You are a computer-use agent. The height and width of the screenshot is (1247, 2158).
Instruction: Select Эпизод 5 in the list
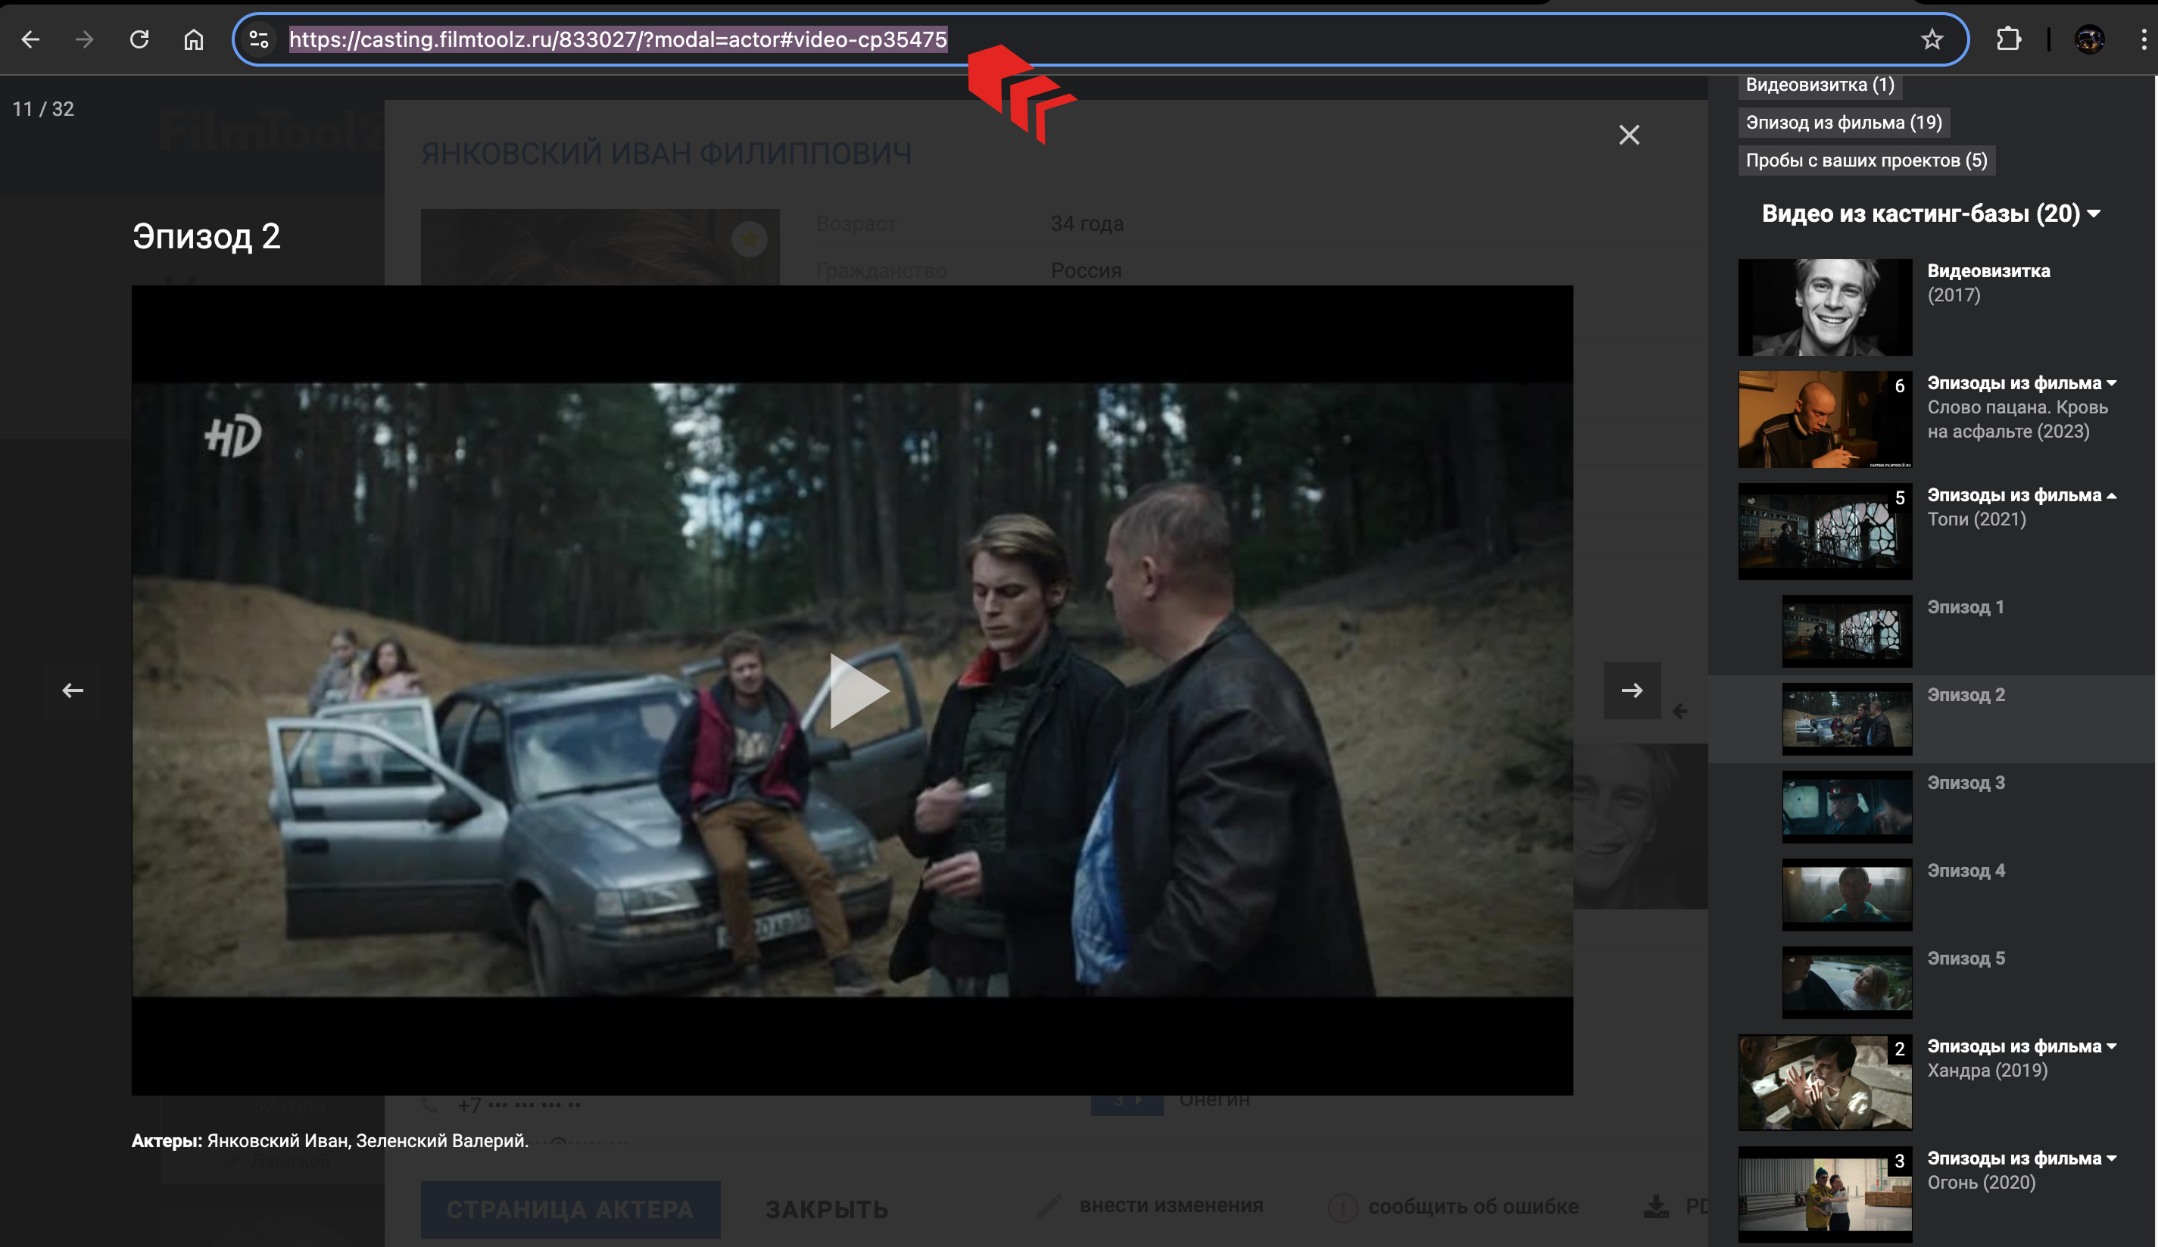pos(1966,959)
